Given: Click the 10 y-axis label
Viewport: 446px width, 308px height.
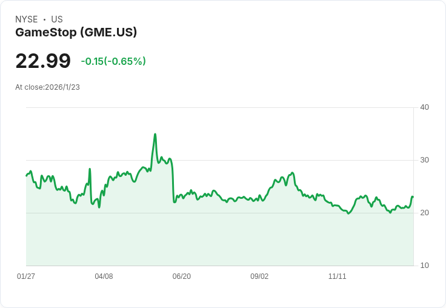Looking at the screenshot, I should 424,266.
